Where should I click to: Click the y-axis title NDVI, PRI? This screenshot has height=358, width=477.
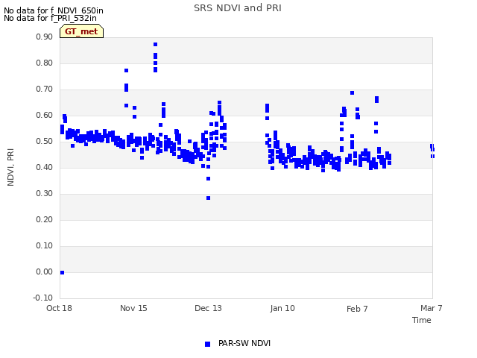[10, 167]
